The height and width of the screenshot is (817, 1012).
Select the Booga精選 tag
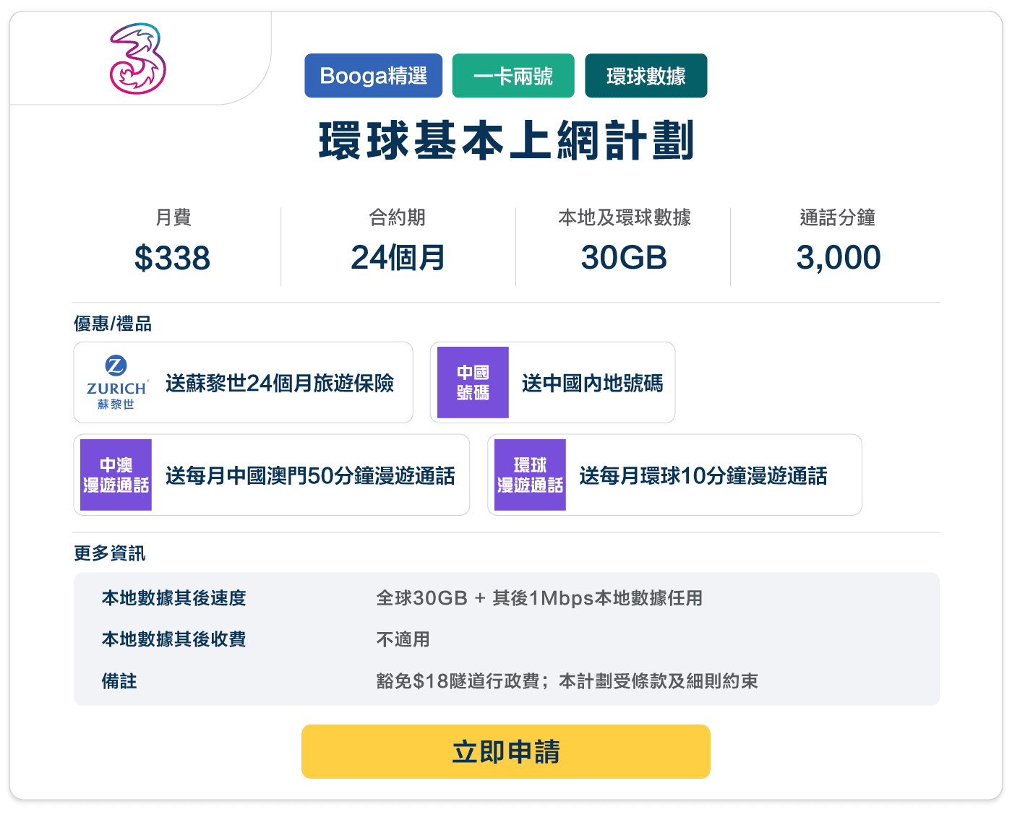(x=373, y=75)
